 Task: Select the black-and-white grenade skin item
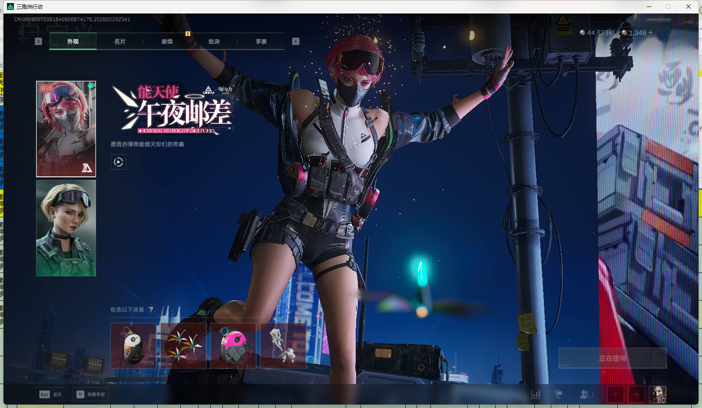pos(133,345)
